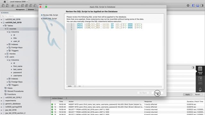This screenshot has width=205, height=115.
Task: Click the Stored Procedures folder icon
Action: (x=5, y=91)
